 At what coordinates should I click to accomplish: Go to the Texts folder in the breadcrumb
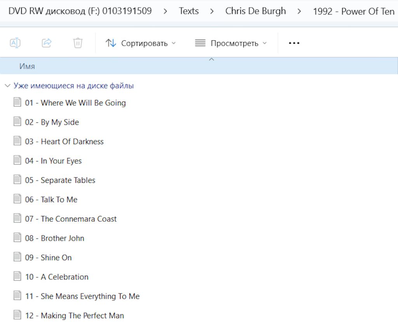click(189, 11)
